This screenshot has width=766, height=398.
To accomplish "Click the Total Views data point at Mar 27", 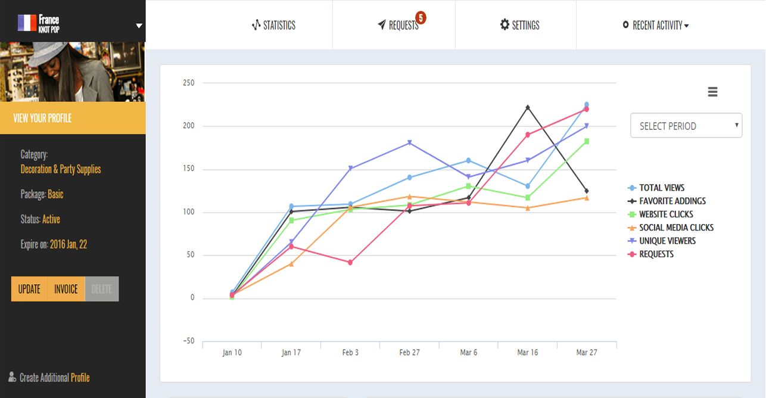I will [587, 104].
